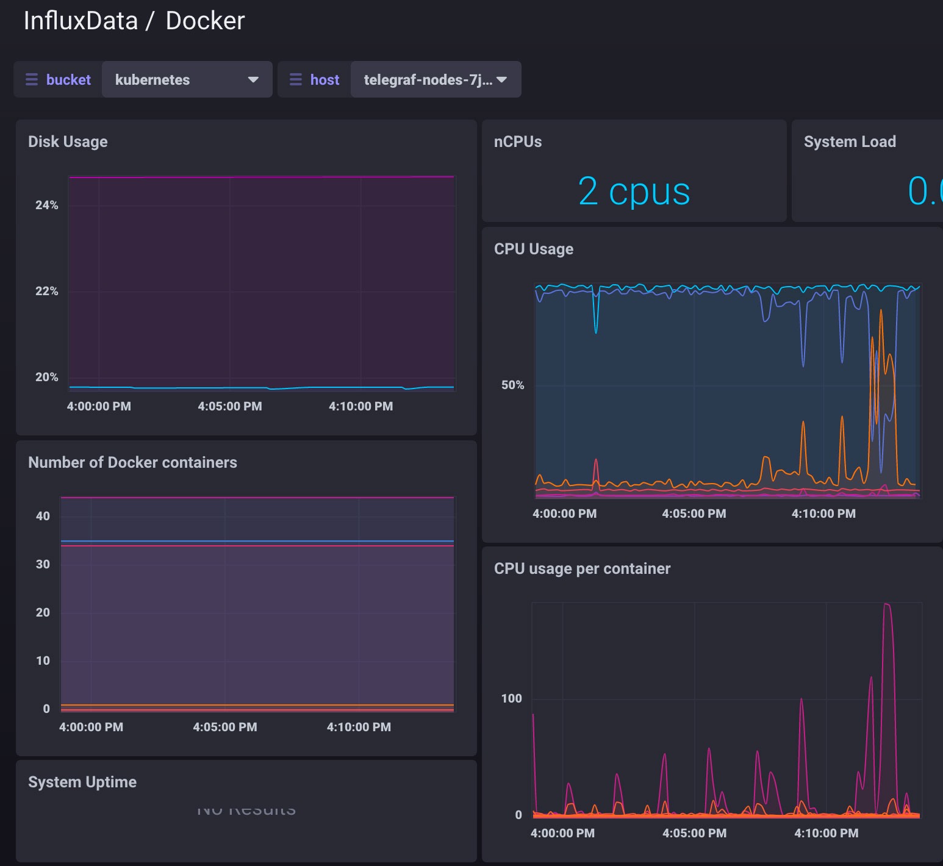
Task: Click the CPU Usage panel title
Action: point(534,249)
